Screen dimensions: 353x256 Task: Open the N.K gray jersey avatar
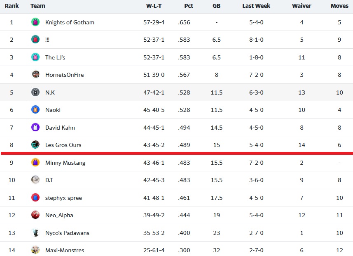pyautogui.click(x=35, y=92)
